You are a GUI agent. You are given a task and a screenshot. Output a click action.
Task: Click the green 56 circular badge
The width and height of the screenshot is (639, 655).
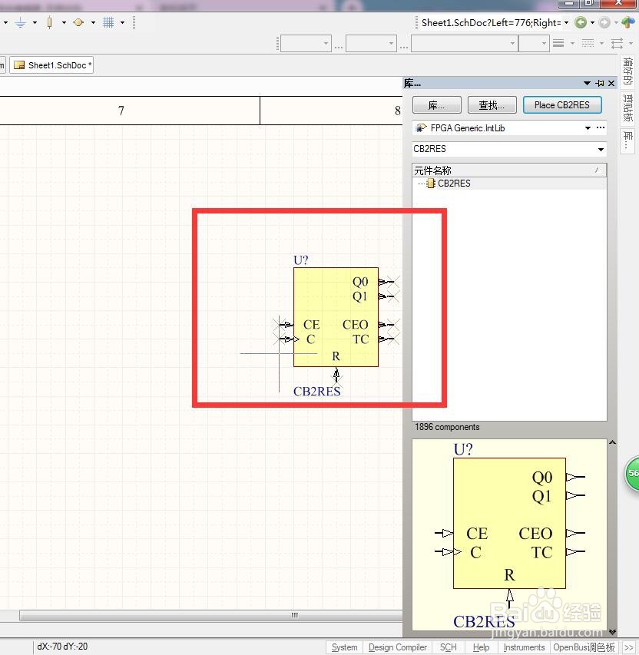coord(632,473)
